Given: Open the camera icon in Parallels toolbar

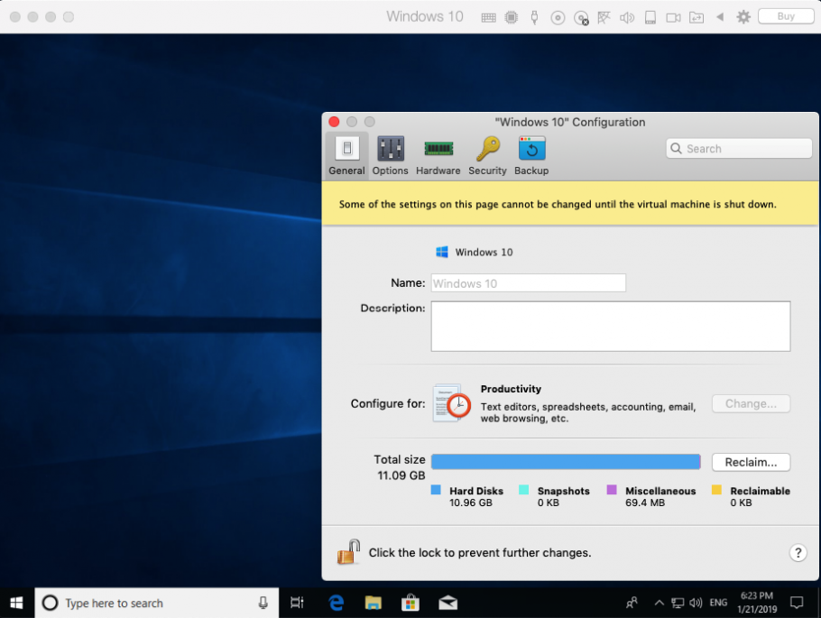Looking at the screenshot, I should (673, 16).
